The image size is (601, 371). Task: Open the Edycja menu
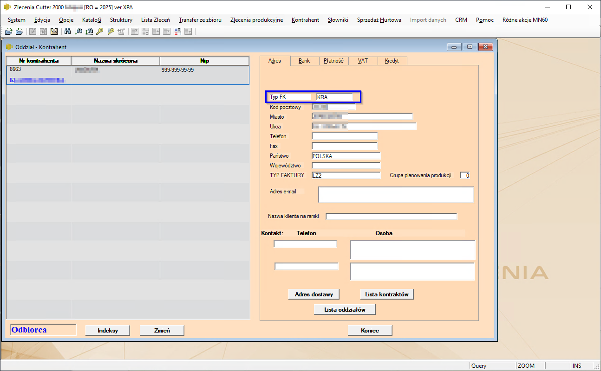[42, 20]
